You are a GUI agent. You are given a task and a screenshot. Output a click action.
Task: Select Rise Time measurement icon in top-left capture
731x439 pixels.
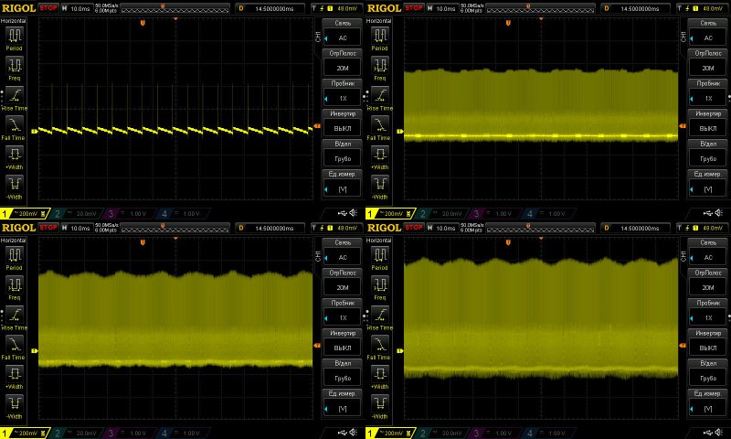[15, 95]
